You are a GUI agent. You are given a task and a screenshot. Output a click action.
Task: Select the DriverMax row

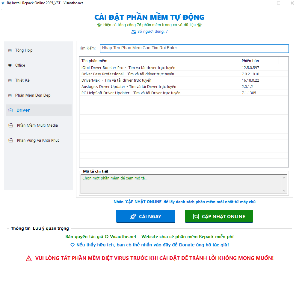184,80
